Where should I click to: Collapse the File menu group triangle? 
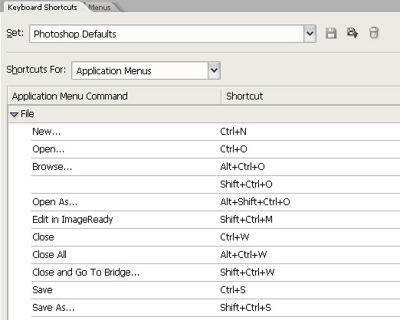(x=14, y=114)
